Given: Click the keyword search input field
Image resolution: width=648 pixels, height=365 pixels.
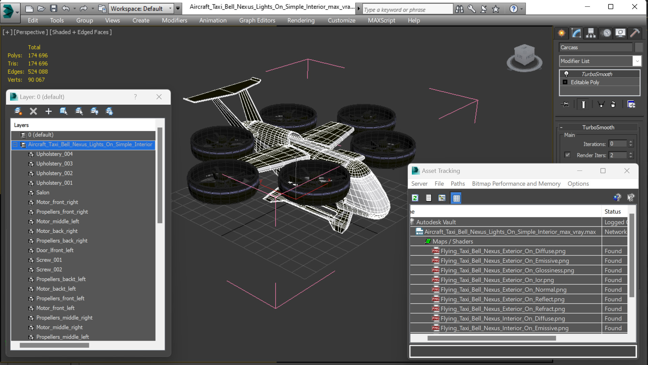Looking at the screenshot, I should click(407, 9).
